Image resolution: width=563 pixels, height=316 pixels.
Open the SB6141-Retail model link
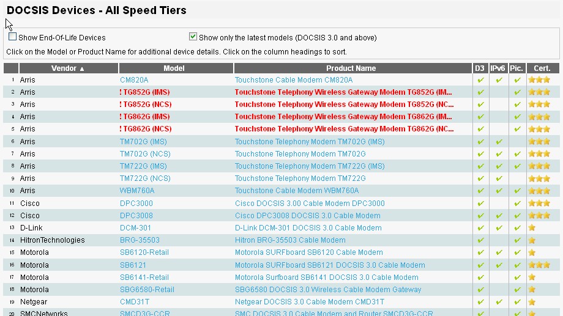pos(144,277)
